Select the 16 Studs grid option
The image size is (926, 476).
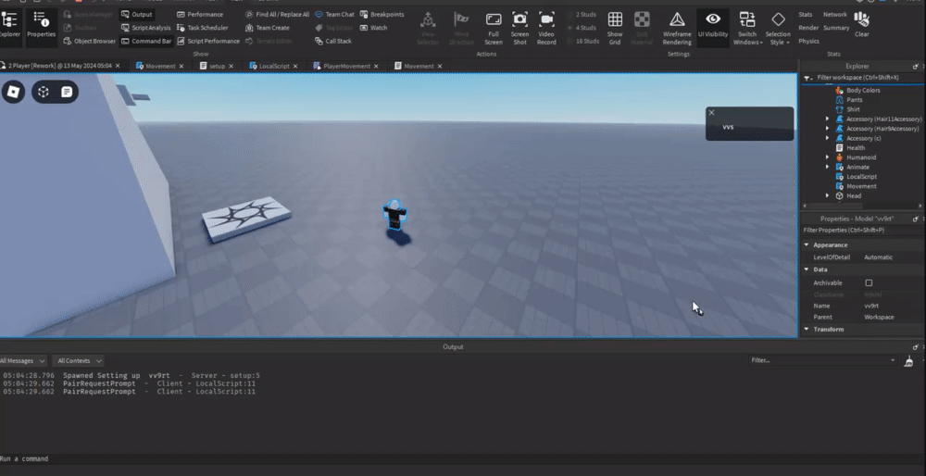pos(582,42)
